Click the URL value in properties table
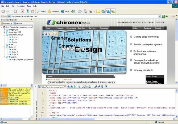Image resolution: width=178 pixels, height=124 pixels. click(19, 93)
